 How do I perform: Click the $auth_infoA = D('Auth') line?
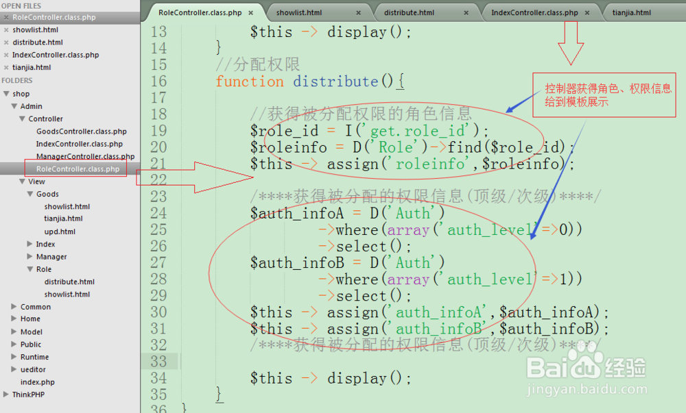pos(347,214)
